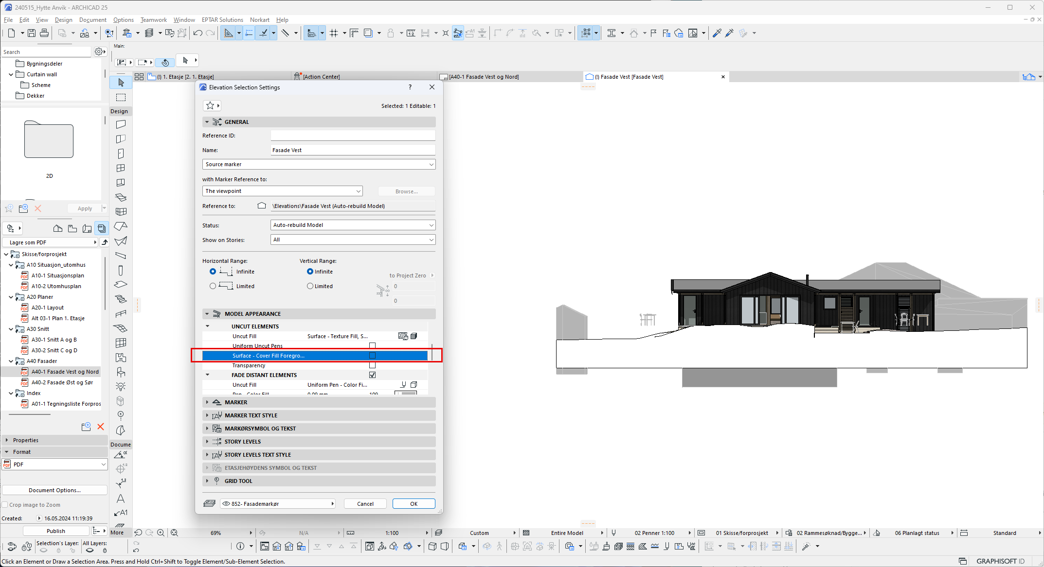Click the Save icon in toolbar
Screen dimensions: 1044x567
pos(32,33)
